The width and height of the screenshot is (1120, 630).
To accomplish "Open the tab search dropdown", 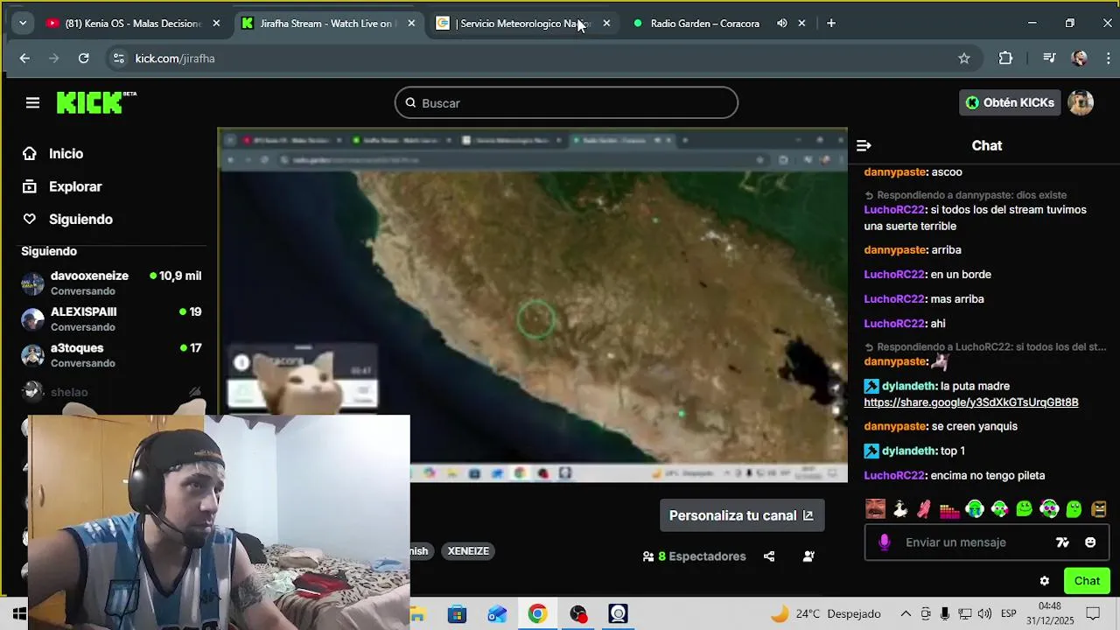I will point(23,24).
